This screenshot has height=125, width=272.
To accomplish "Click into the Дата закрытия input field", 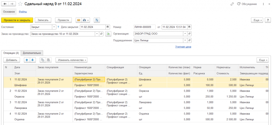I will pyautogui.click(x=93, y=27).
